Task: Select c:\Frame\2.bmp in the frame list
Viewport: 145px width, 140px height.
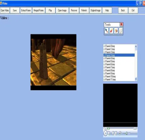Action: pos(119,52)
